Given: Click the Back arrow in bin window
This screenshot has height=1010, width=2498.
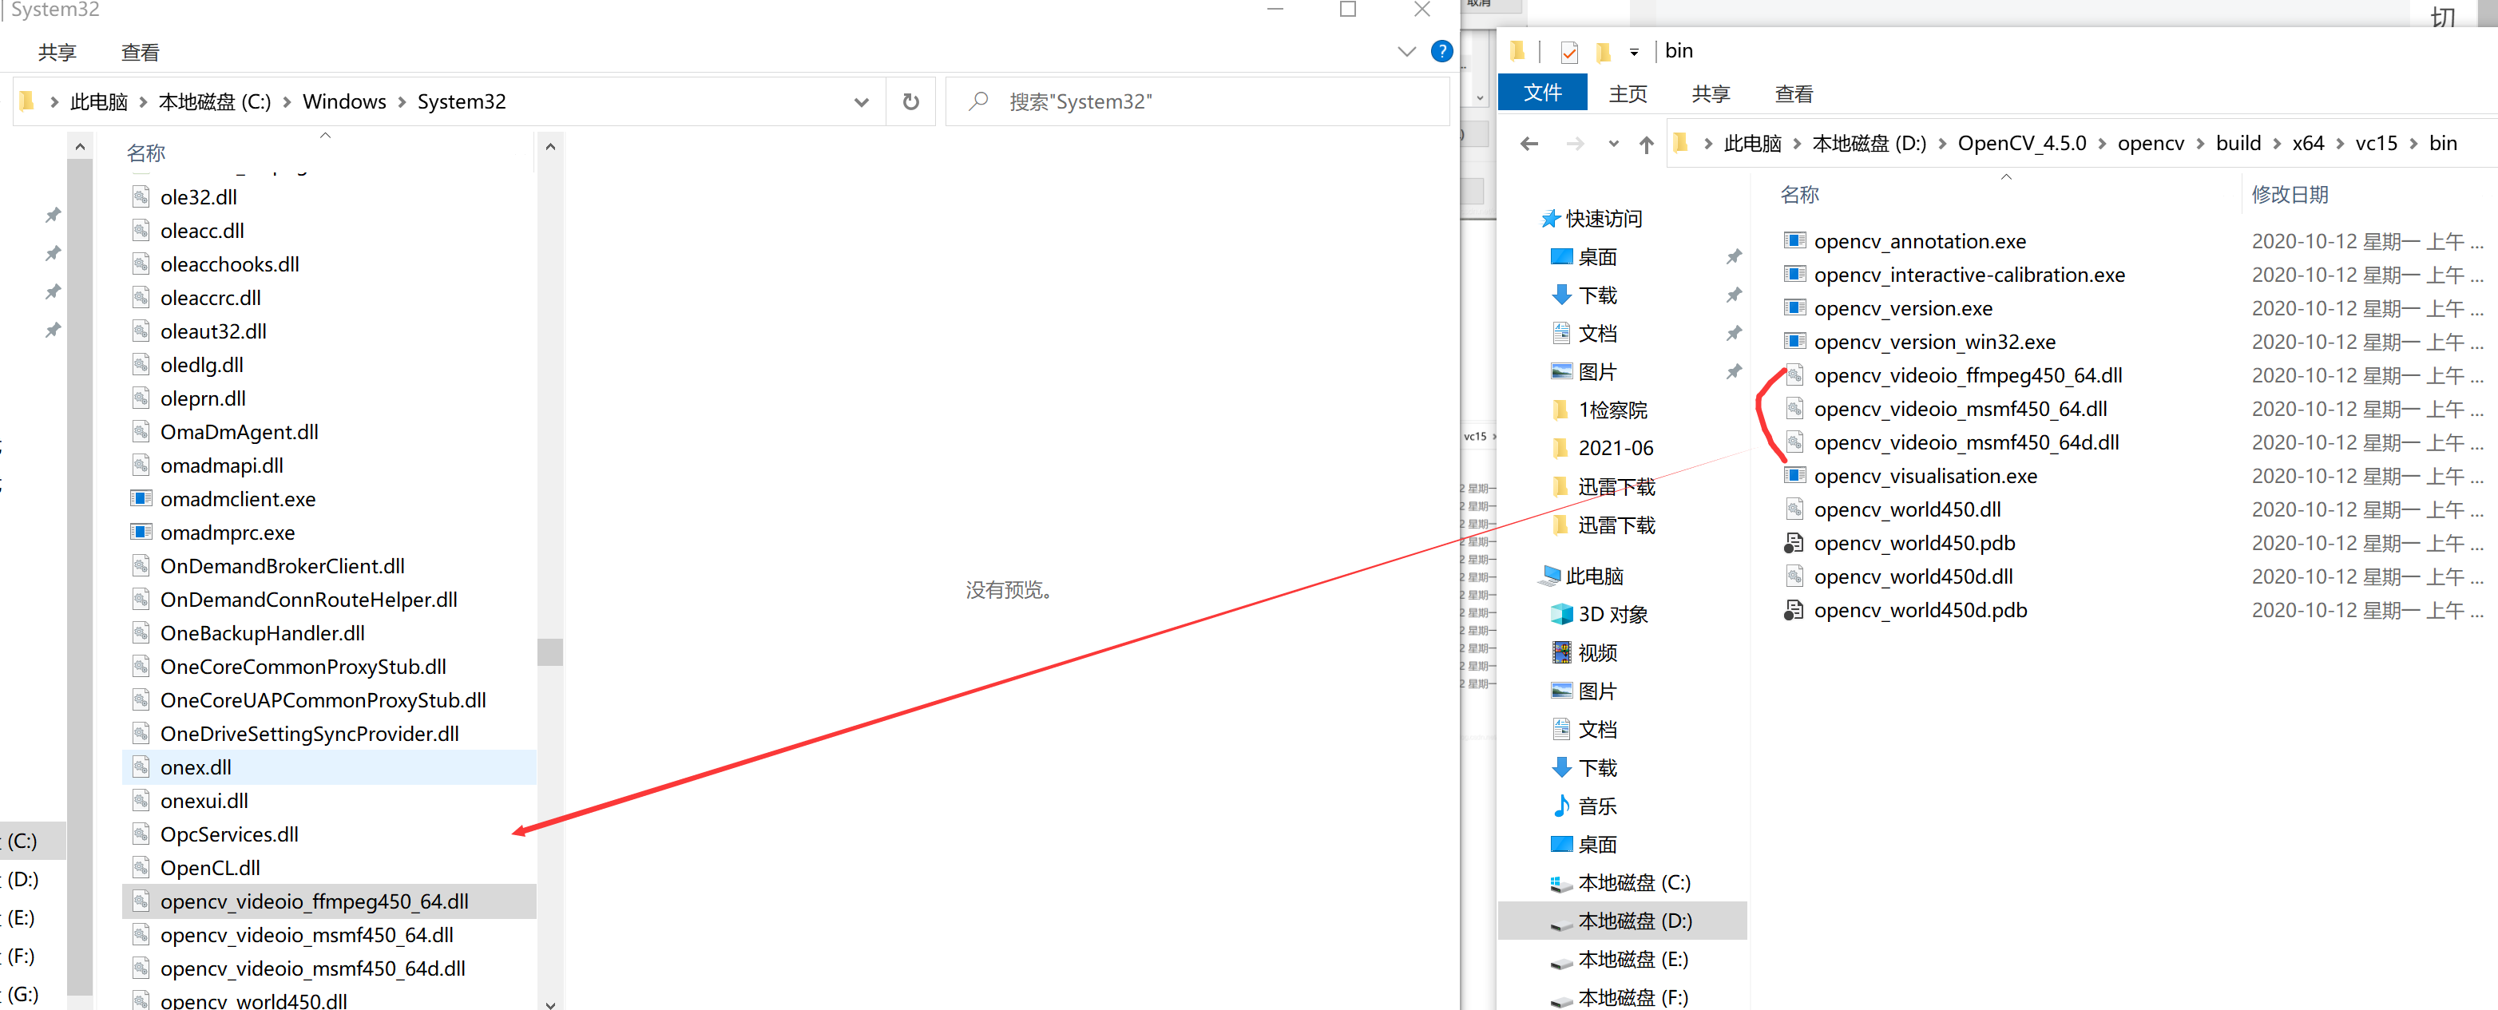Looking at the screenshot, I should [x=1529, y=145].
